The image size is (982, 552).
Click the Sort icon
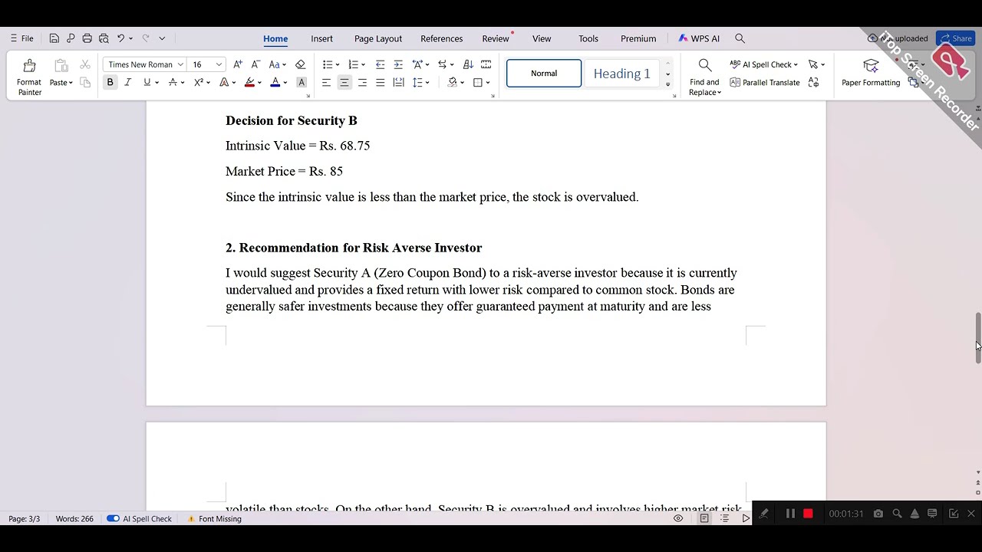pyautogui.click(x=468, y=64)
